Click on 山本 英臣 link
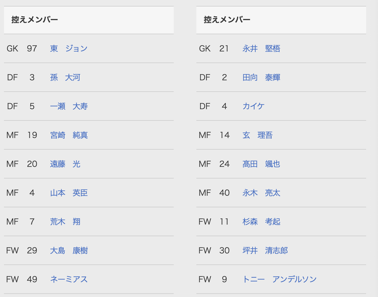The image size is (378, 297). [x=69, y=193]
